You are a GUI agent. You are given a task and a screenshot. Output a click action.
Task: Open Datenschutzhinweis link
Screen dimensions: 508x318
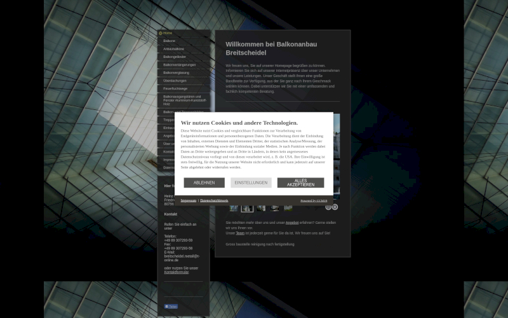point(214,200)
